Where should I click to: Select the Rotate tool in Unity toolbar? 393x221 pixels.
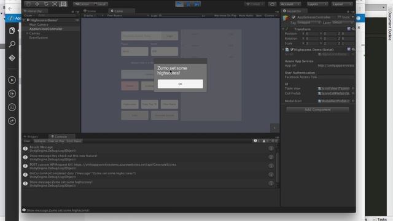pyautogui.click(x=46, y=4)
